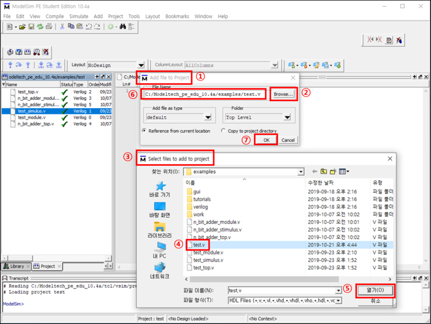Viewport: 431px width, 324px height.
Task: Open the View Menu dropdown in file dialog
Action: tap(344, 172)
